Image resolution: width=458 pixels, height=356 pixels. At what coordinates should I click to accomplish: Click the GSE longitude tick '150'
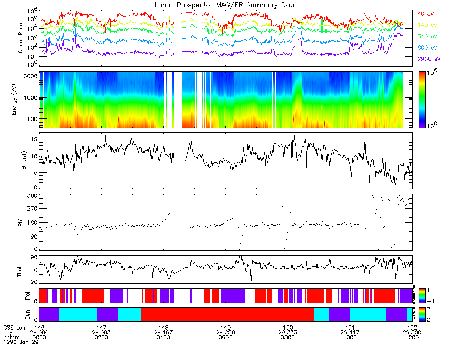[288, 328]
